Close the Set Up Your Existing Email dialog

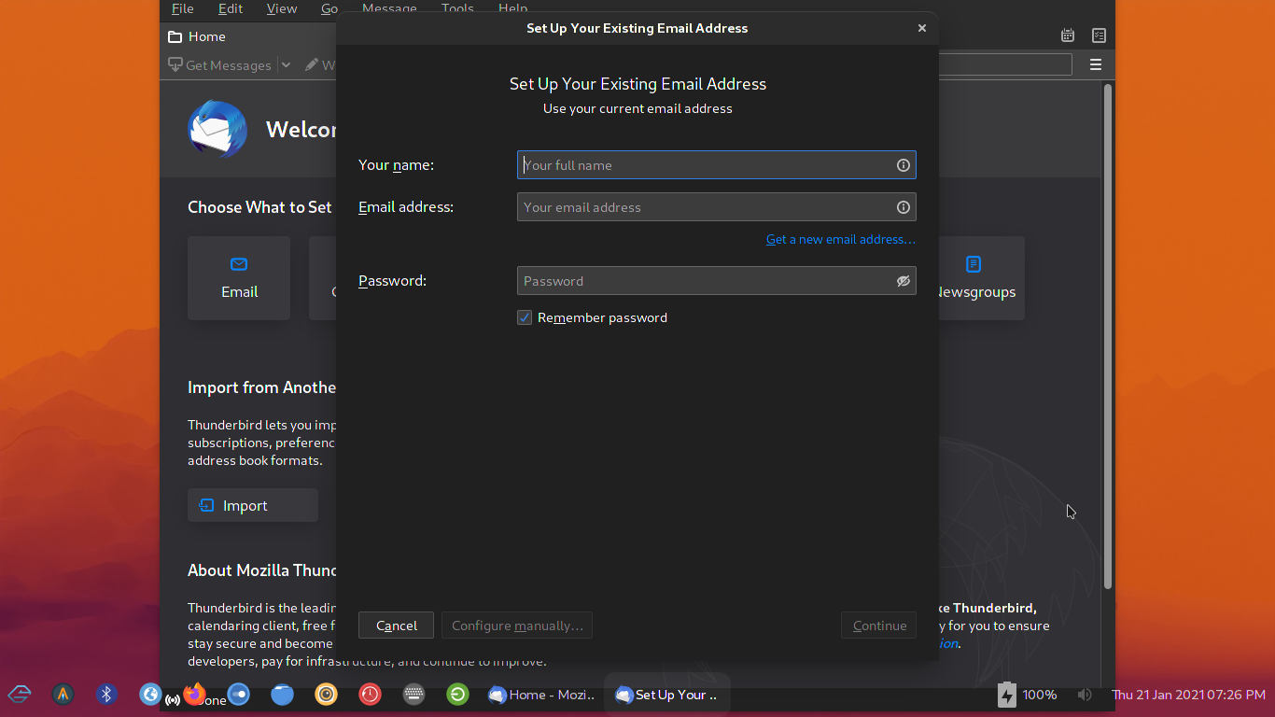[922, 28]
